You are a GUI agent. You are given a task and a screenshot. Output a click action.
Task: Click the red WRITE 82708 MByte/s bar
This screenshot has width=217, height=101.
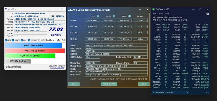click(x=35, y=51)
